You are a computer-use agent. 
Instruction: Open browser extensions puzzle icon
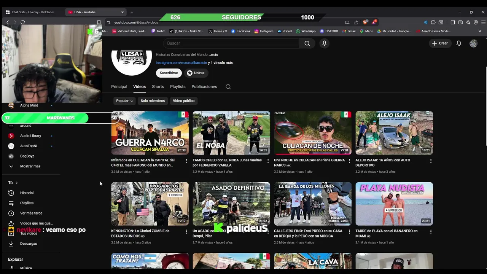pos(433,22)
